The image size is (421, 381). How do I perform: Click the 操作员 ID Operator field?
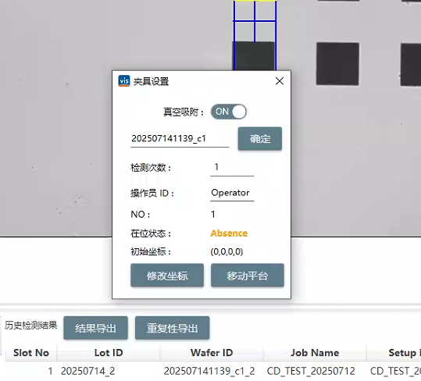(x=232, y=193)
